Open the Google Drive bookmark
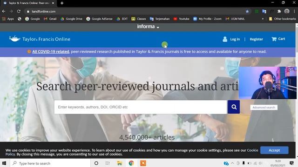 tap(71, 19)
